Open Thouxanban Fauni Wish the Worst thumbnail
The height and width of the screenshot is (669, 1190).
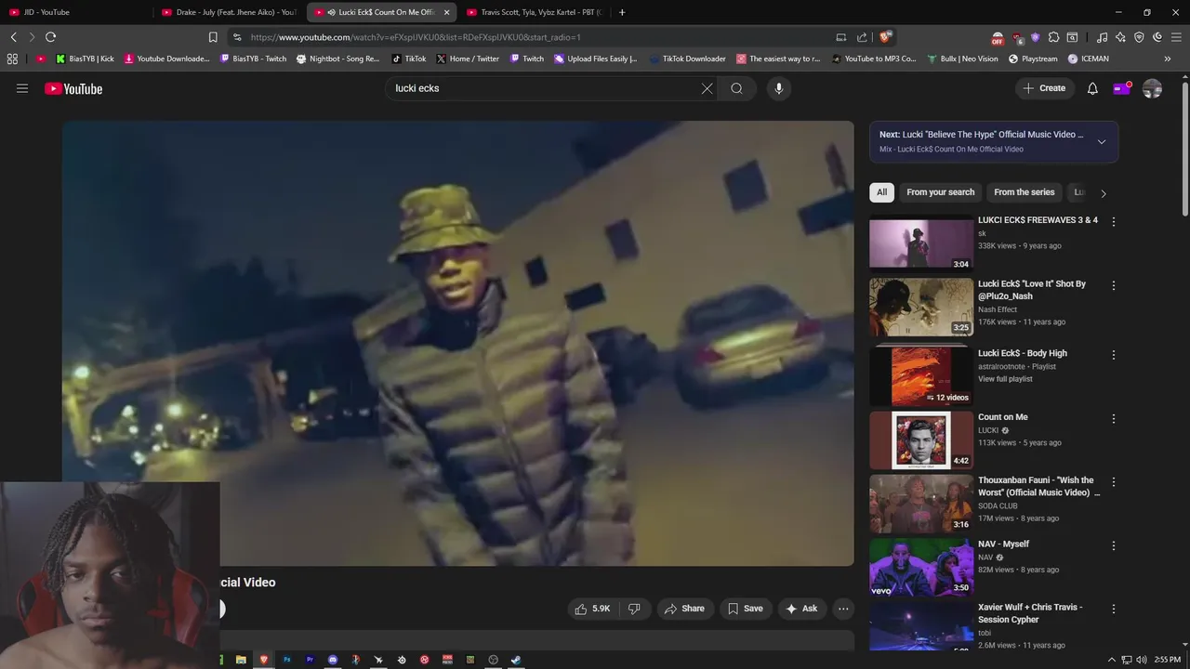click(x=921, y=504)
